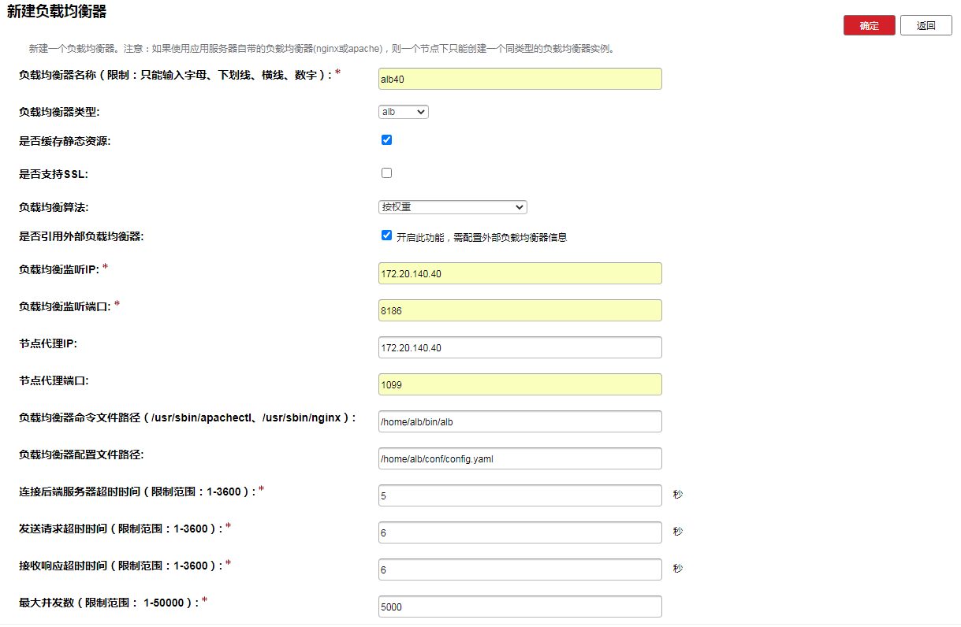The image size is (961, 627).
Task: Focus the 负载均衡监听IP input field
Action: (x=520, y=273)
